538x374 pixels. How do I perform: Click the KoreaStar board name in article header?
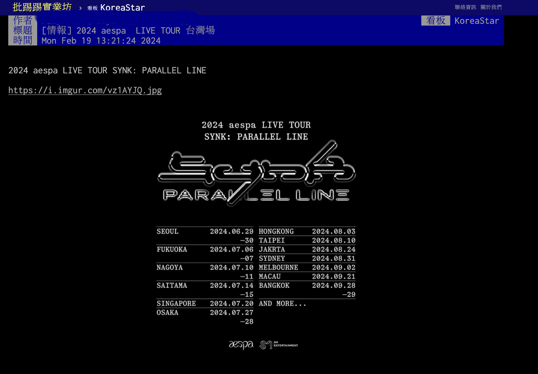point(477,21)
